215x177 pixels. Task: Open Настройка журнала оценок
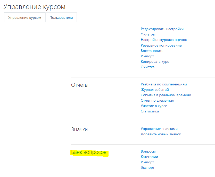pyautogui.click(x=164, y=40)
